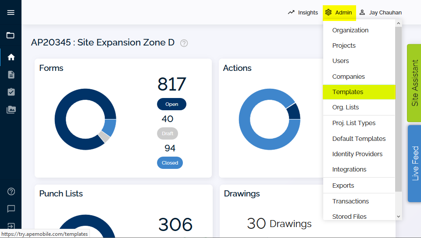Open the forms document icon
The width and height of the screenshot is (421, 238).
(11, 75)
